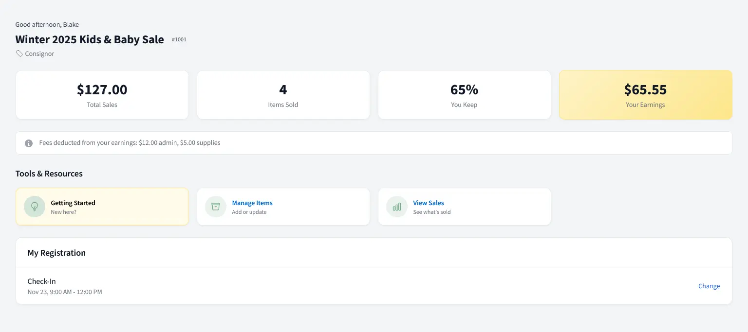
Task: Click the lightbulb icon in Getting Started
Action: tap(34, 206)
